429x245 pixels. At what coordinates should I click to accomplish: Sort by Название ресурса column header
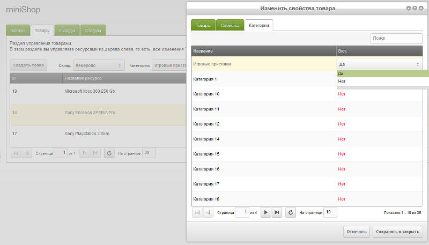coord(124,78)
